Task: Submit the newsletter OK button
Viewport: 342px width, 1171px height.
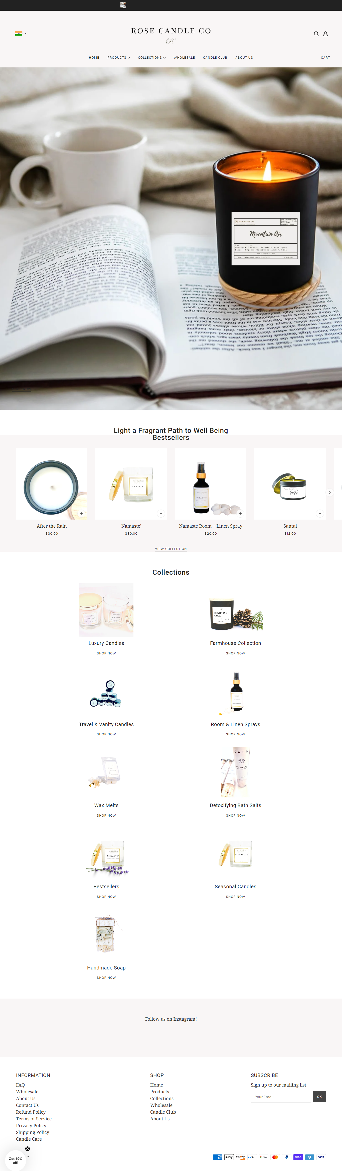Action: coord(319,1097)
